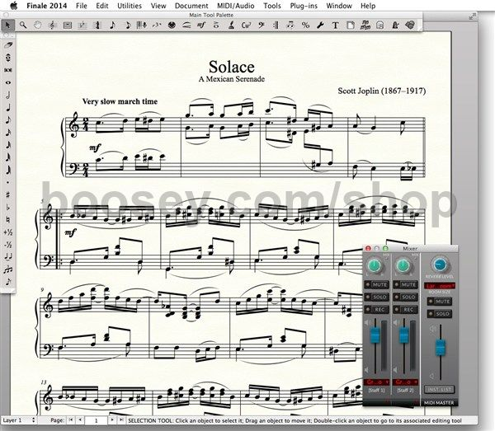Solo the MIDI Master channel

(x=439, y=314)
